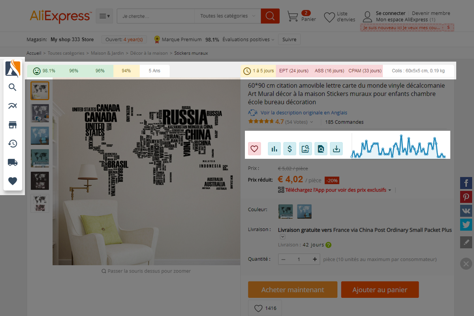Open the extension's orange logo icon in sidebar
This screenshot has height=316, width=474.
13,68
